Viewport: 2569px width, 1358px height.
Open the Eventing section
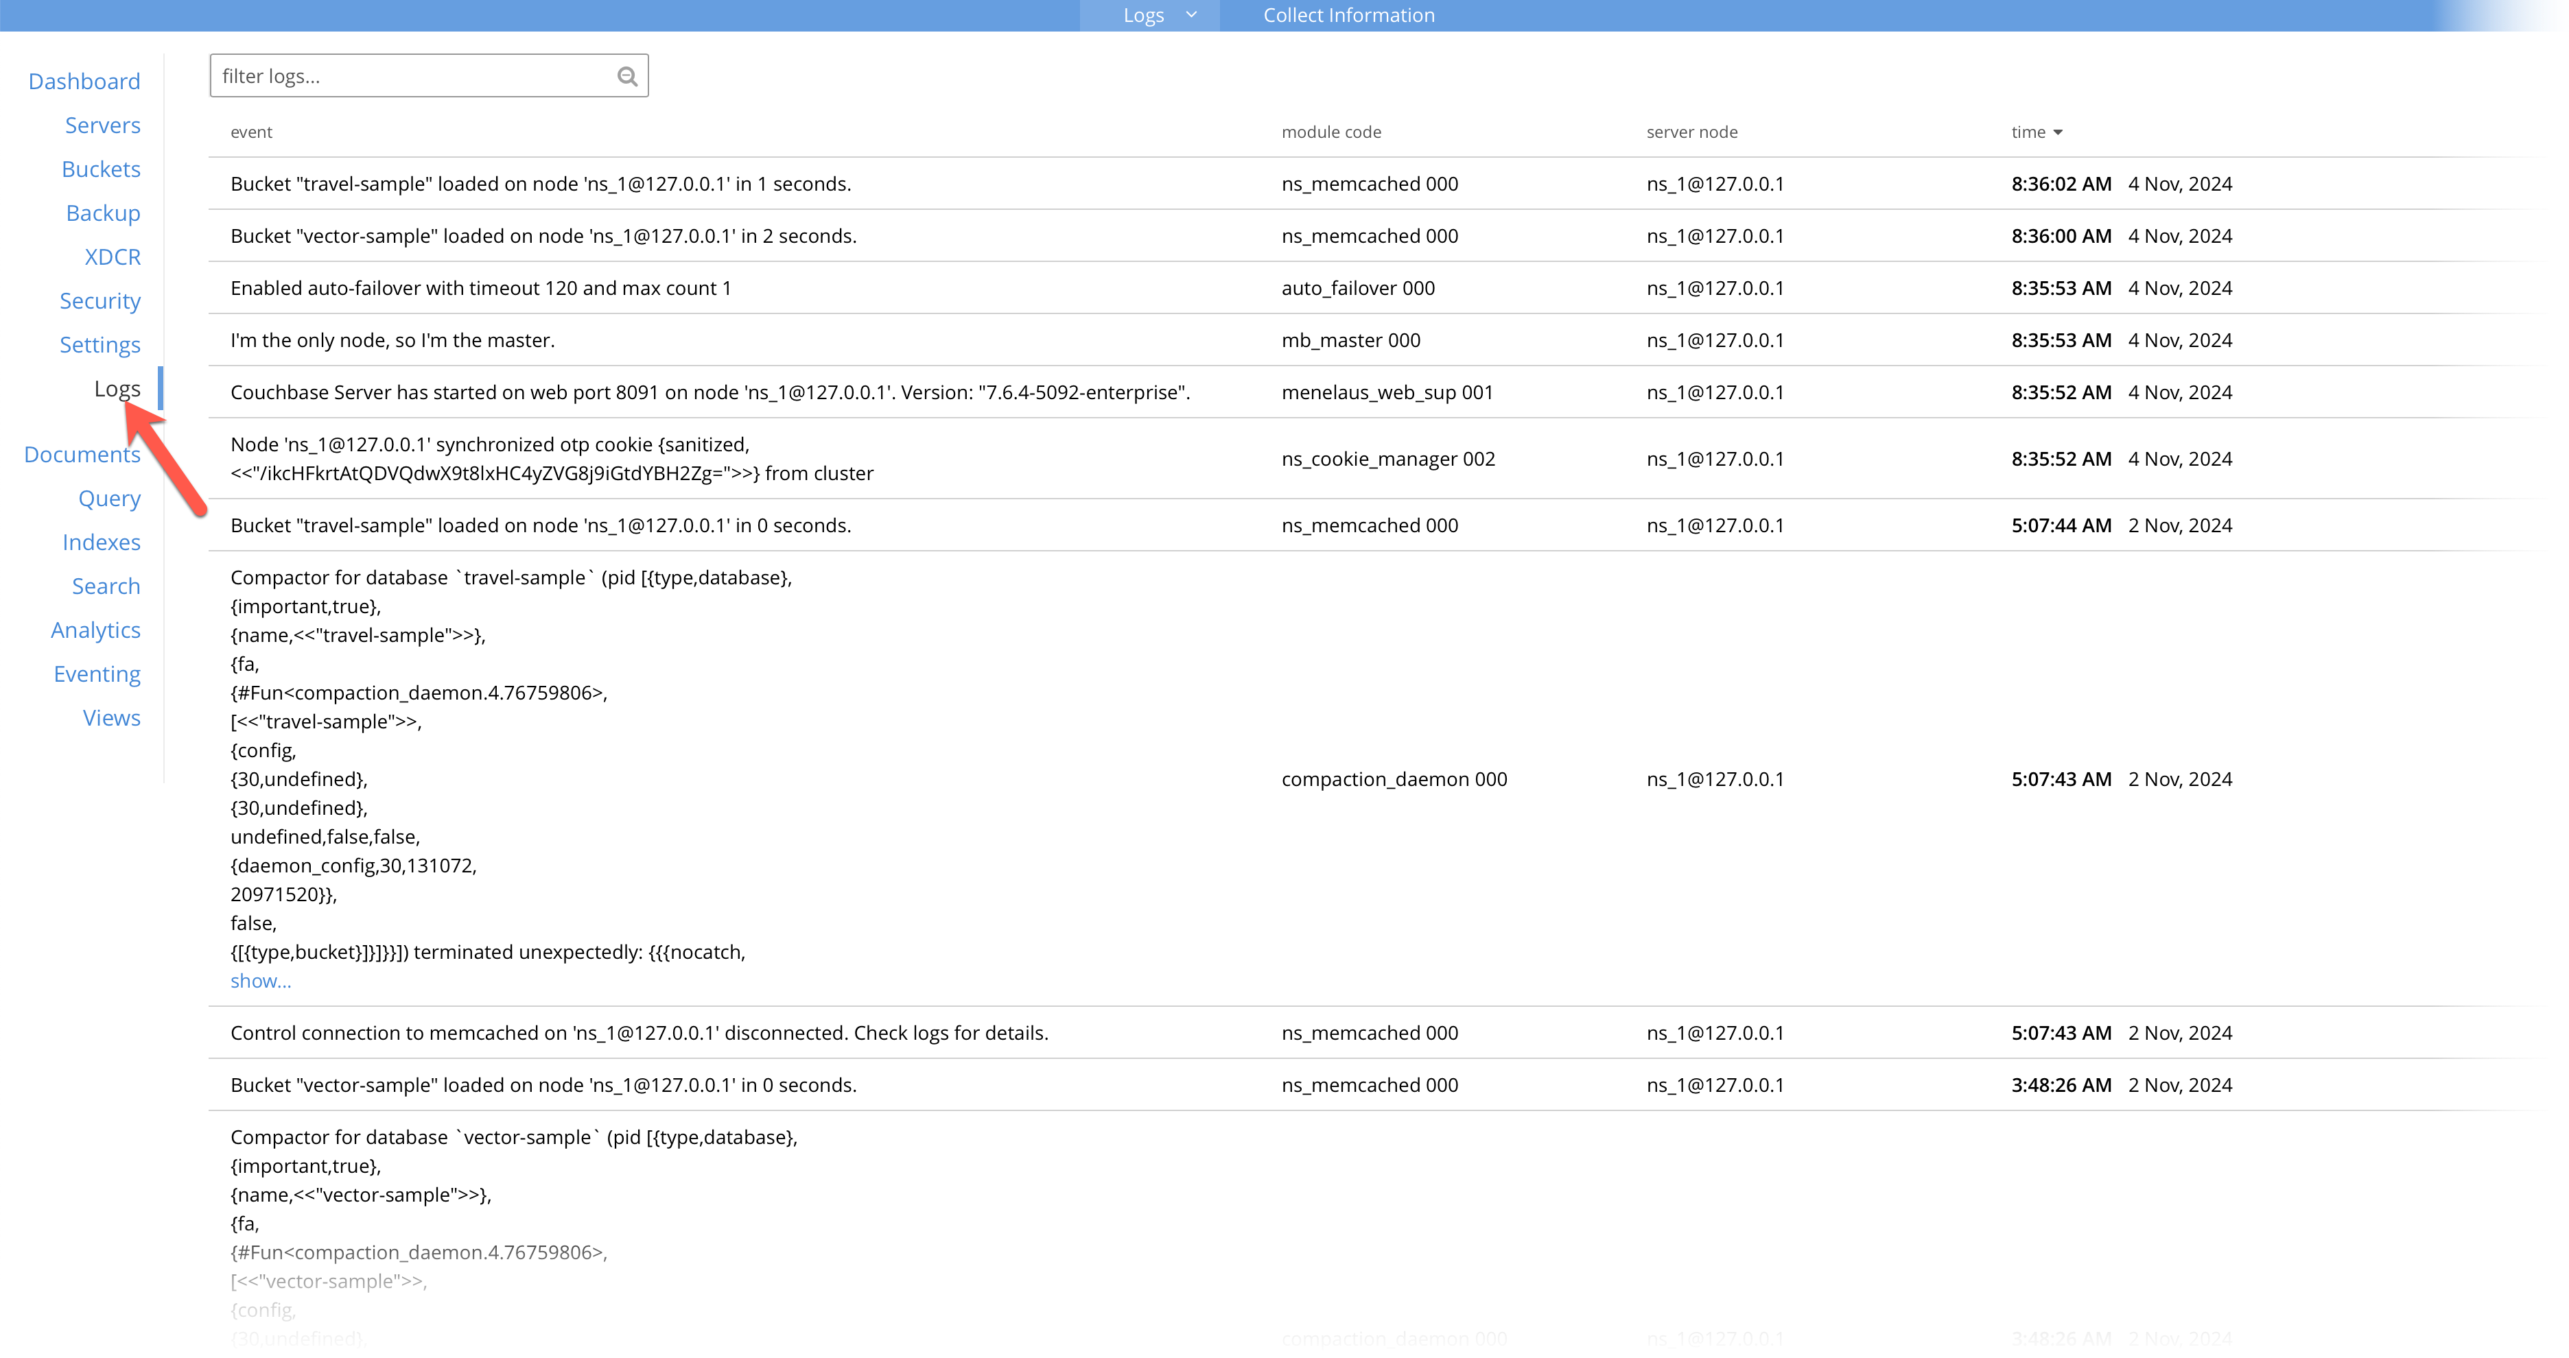(97, 674)
